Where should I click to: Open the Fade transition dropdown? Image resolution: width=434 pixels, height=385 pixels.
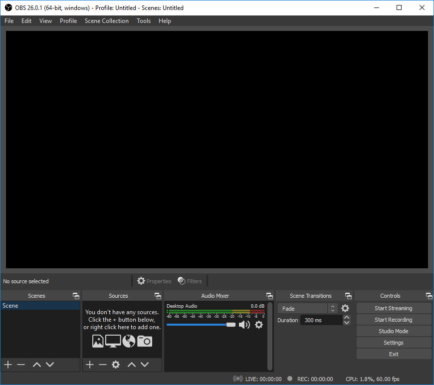point(308,309)
